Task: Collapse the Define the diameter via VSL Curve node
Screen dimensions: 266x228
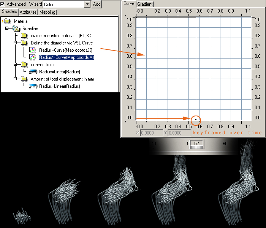Action: 15,43
